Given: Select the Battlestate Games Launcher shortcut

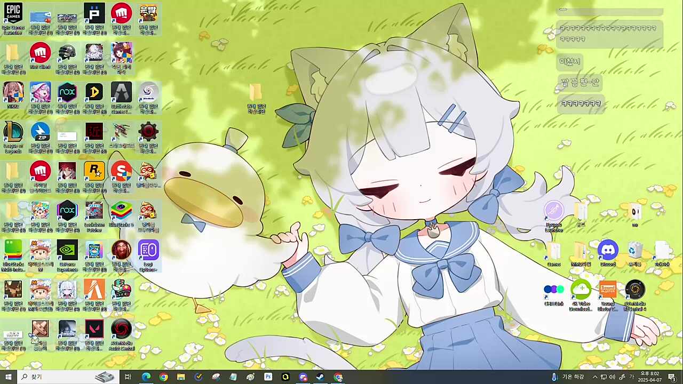Looking at the screenshot, I should [121, 98].
